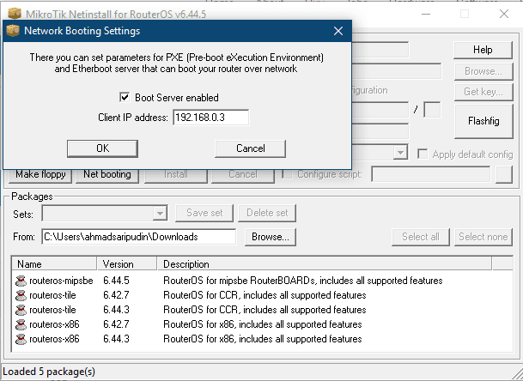Open the Sets dropdown
This screenshot has height=381, width=523.
pyautogui.click(x=160, y=213)
